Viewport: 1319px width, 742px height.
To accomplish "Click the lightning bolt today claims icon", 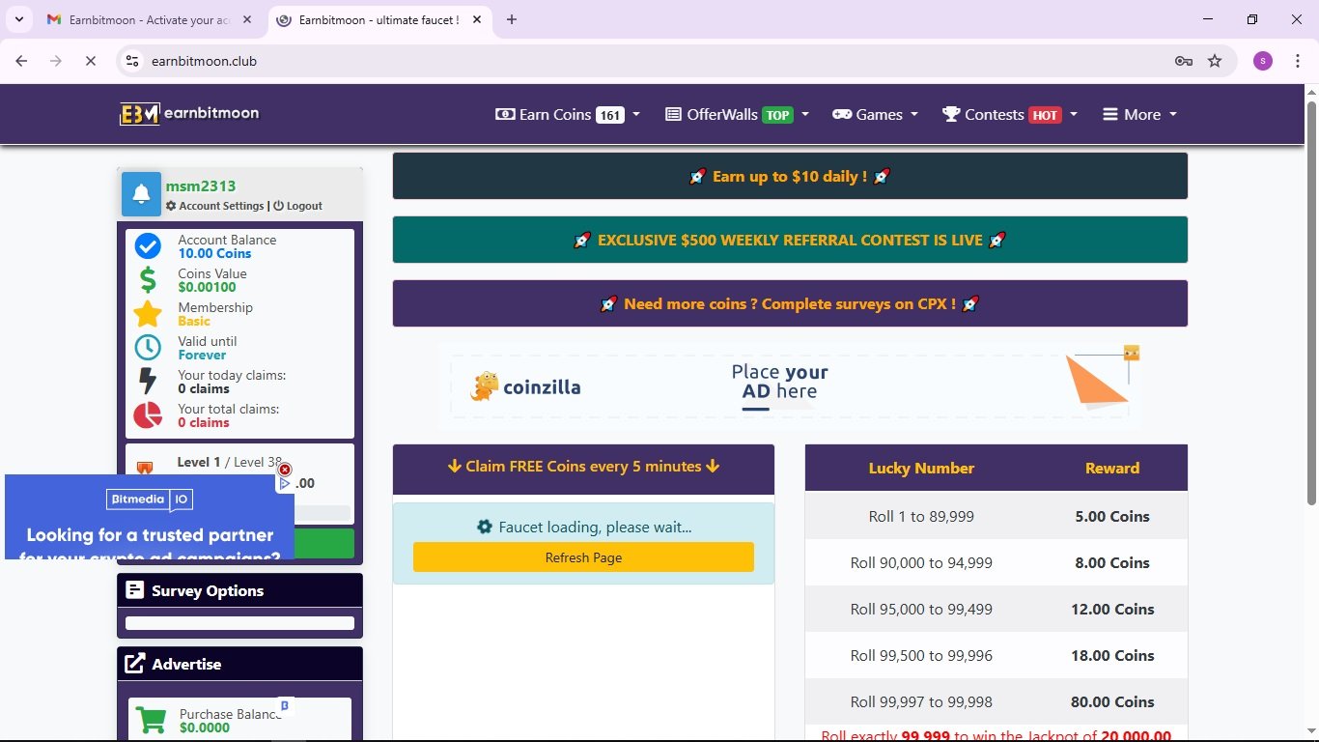I will click(148, 382).
